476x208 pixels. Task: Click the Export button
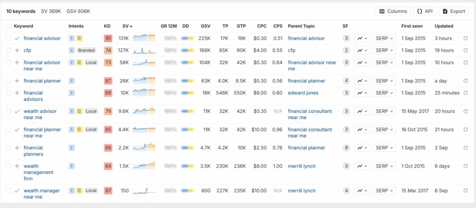[454, 11]
